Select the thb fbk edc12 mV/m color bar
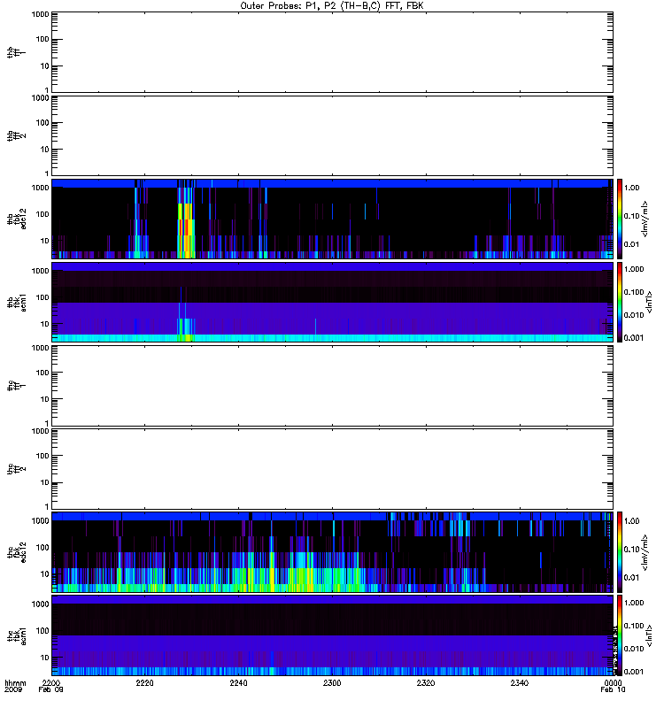 point(620,219)
